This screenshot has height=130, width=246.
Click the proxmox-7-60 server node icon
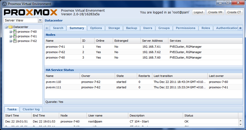15,31
